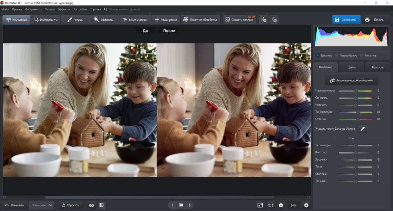The width and height of the screenshot is (393, 211).
Task: Open the Создать коллаж toolbar item
Action: [239, 20]
